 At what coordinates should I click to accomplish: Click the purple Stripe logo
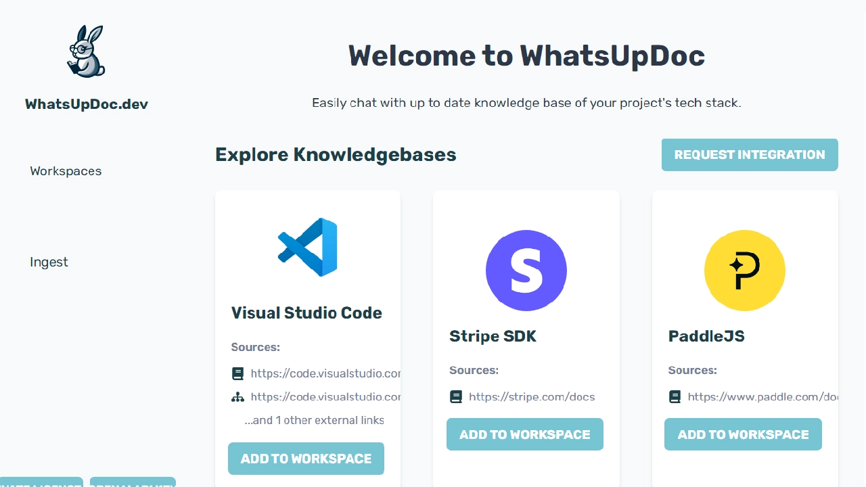(x=526, y=271)
